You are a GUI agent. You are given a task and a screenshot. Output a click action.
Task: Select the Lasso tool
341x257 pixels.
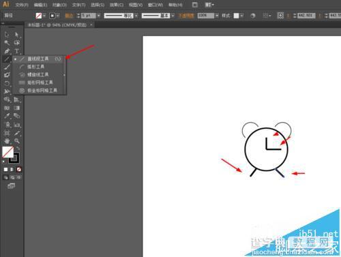pos(16,43)
